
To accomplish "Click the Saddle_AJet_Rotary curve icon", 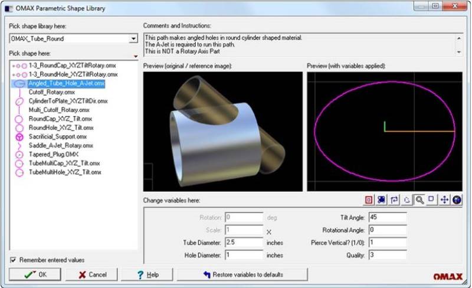I will (19, 146).
